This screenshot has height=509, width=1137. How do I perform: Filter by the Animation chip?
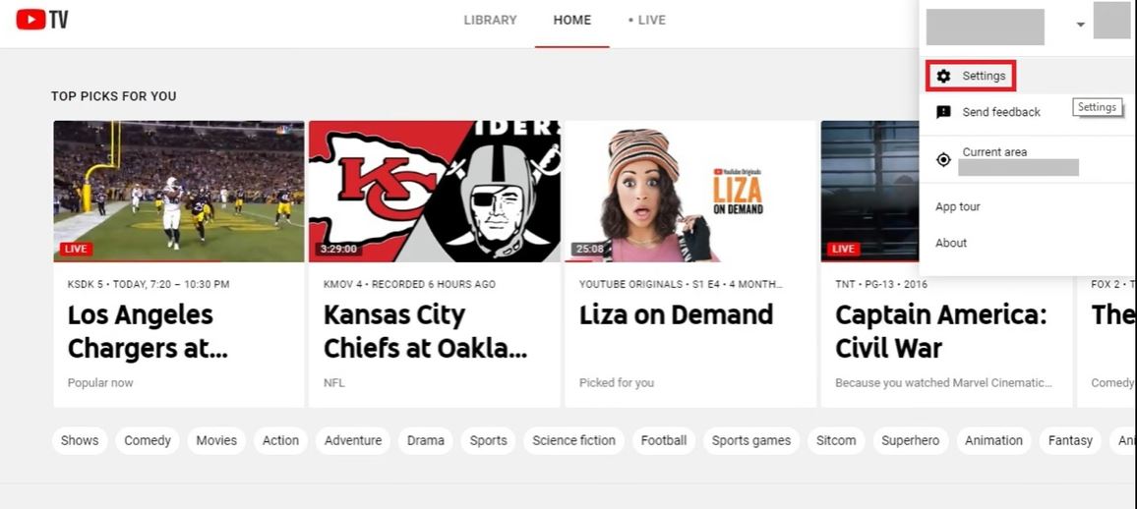(x=993, y=441)
